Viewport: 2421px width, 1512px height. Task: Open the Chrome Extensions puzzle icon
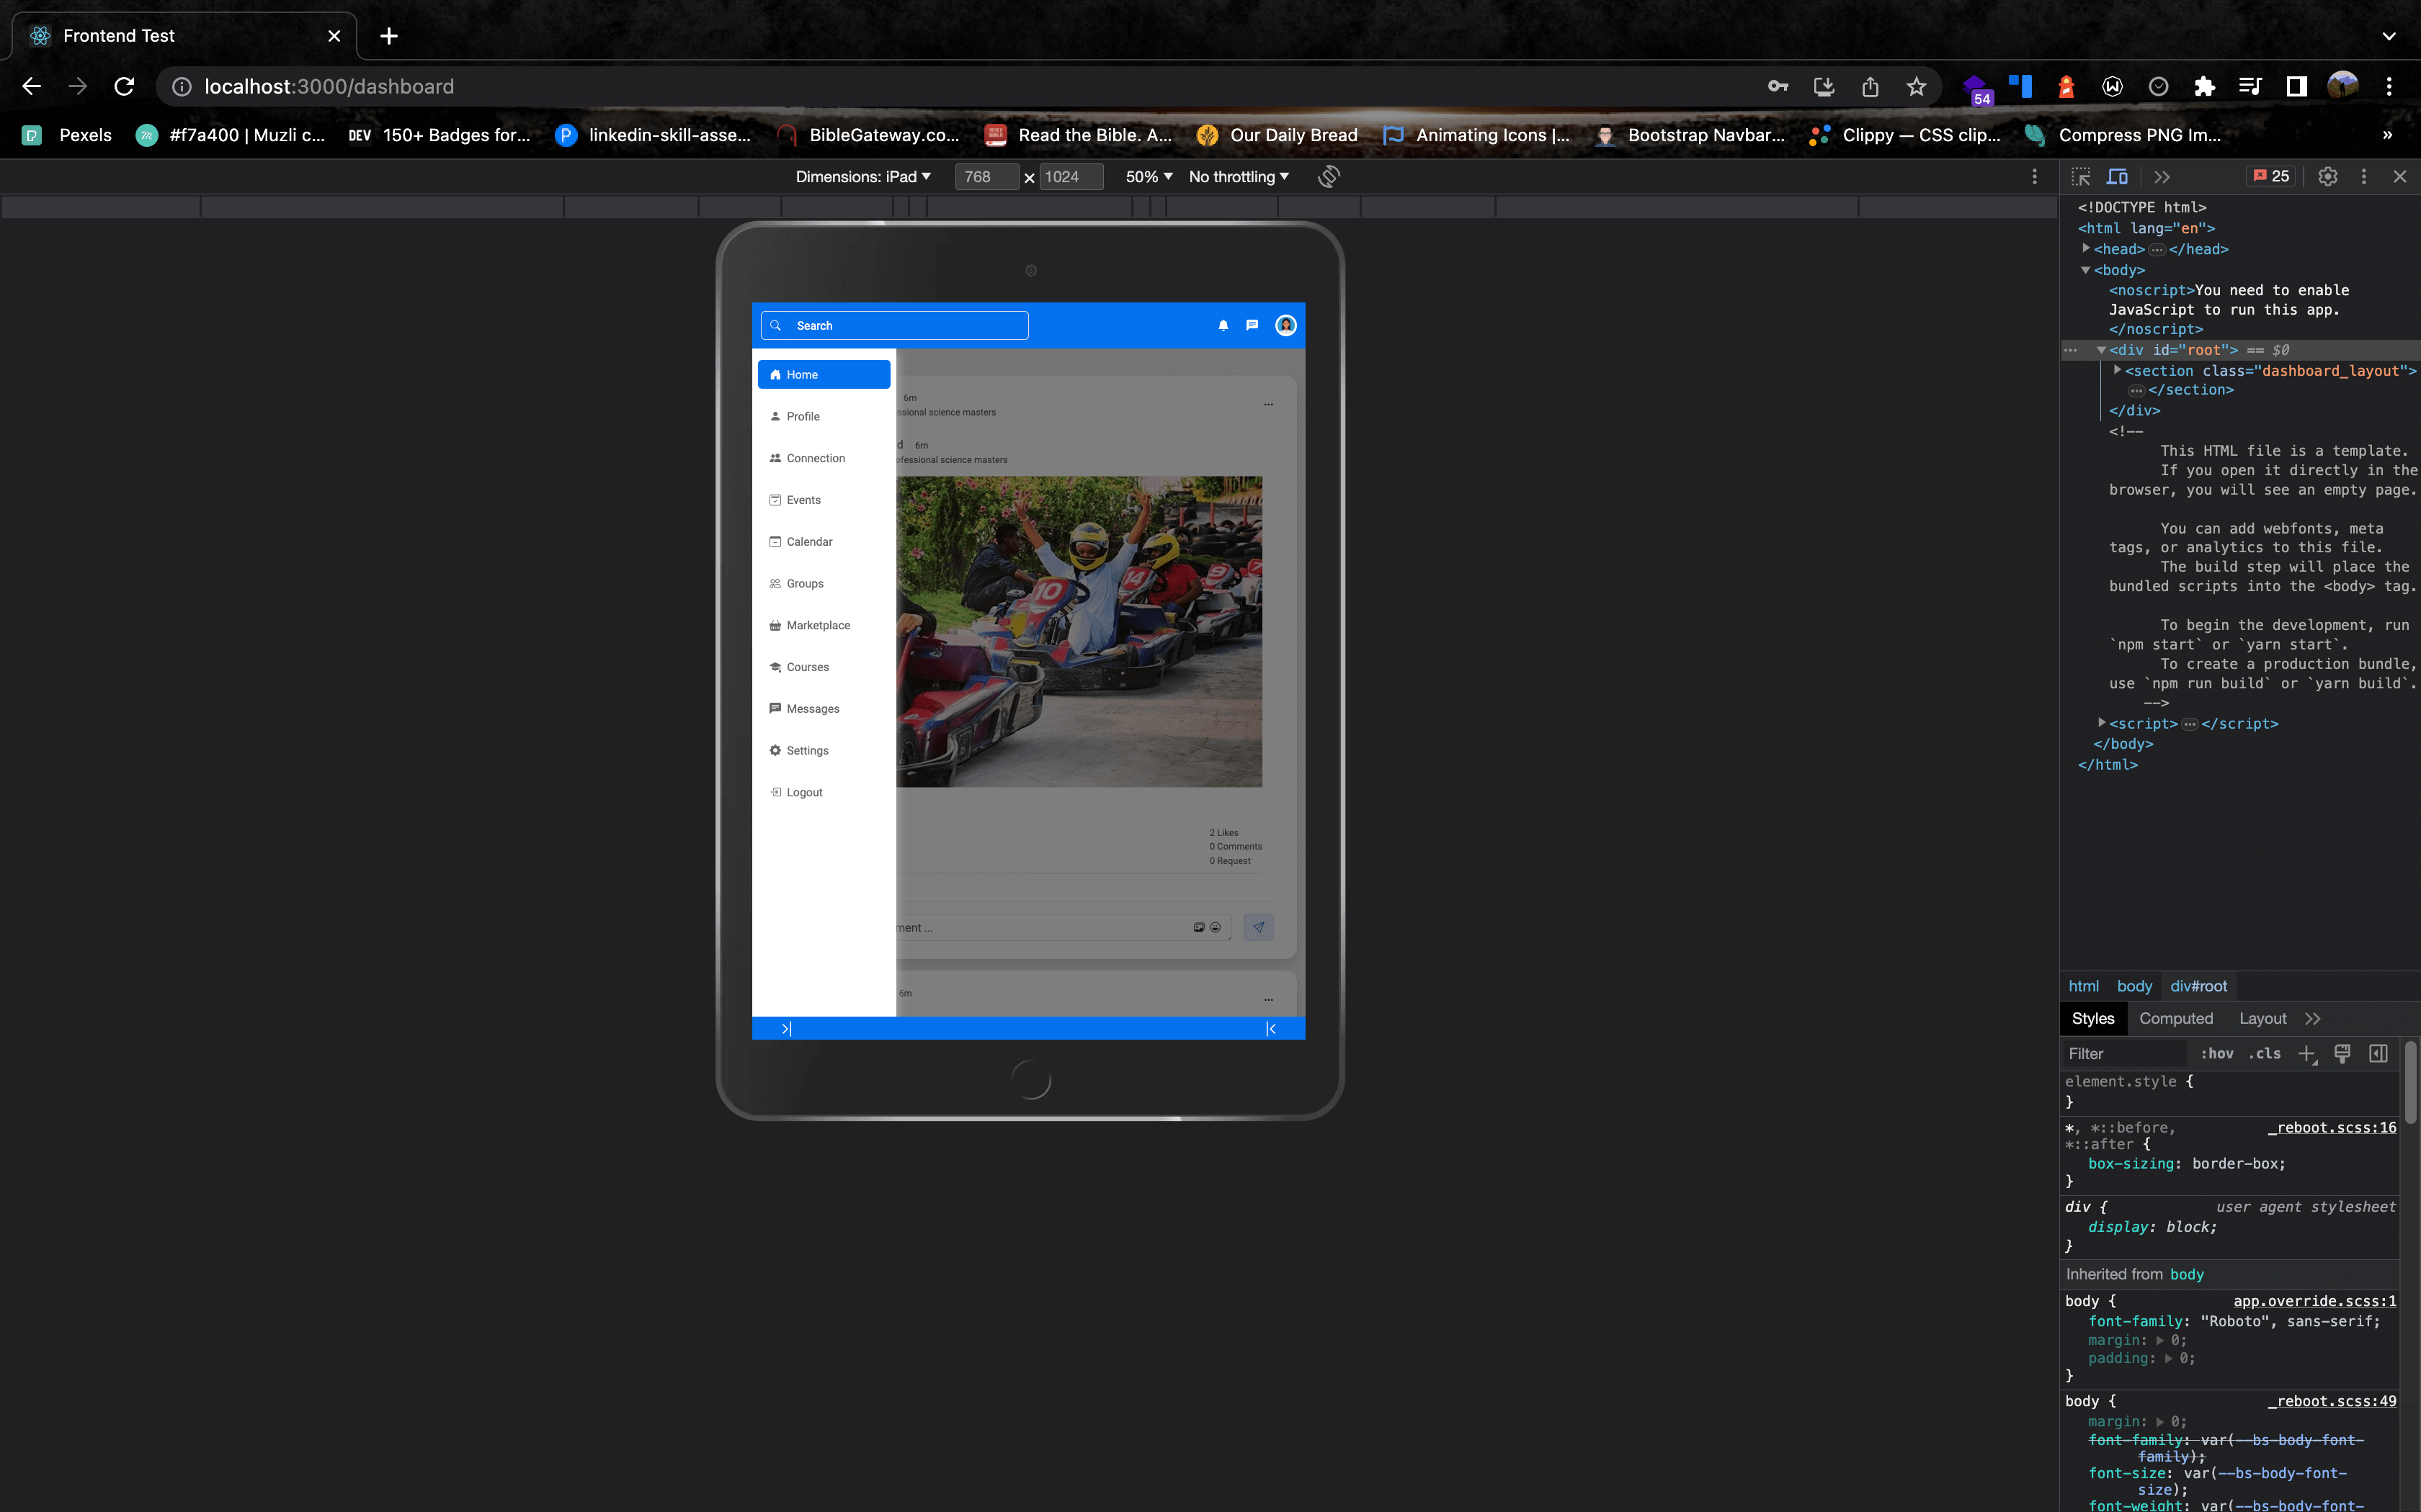click(x=2204, y=86)
